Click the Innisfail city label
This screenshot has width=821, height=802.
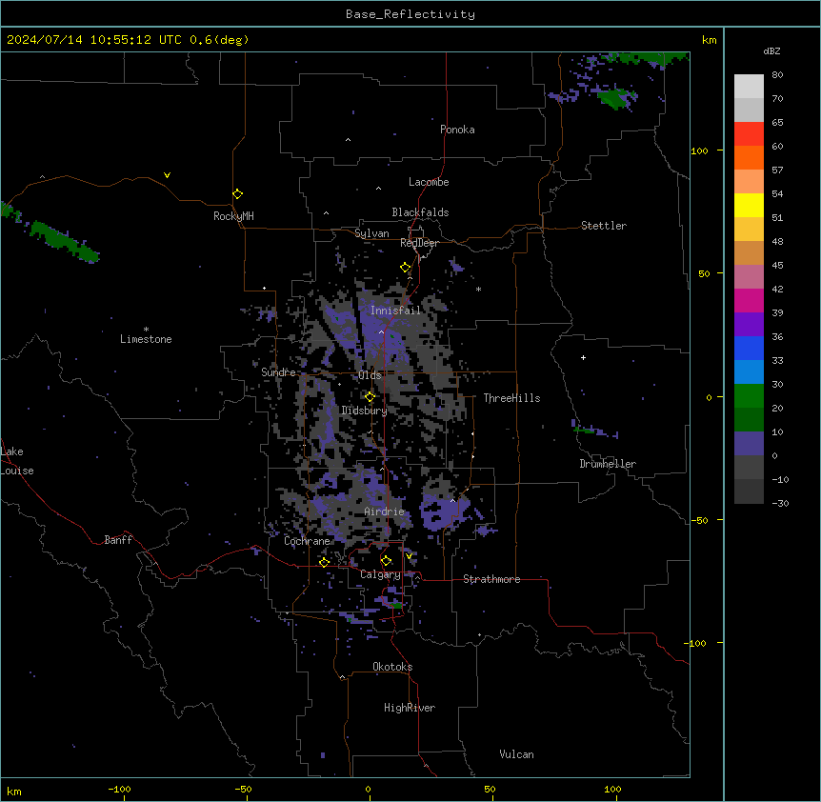pyautogui.click(x=395, y=311)
